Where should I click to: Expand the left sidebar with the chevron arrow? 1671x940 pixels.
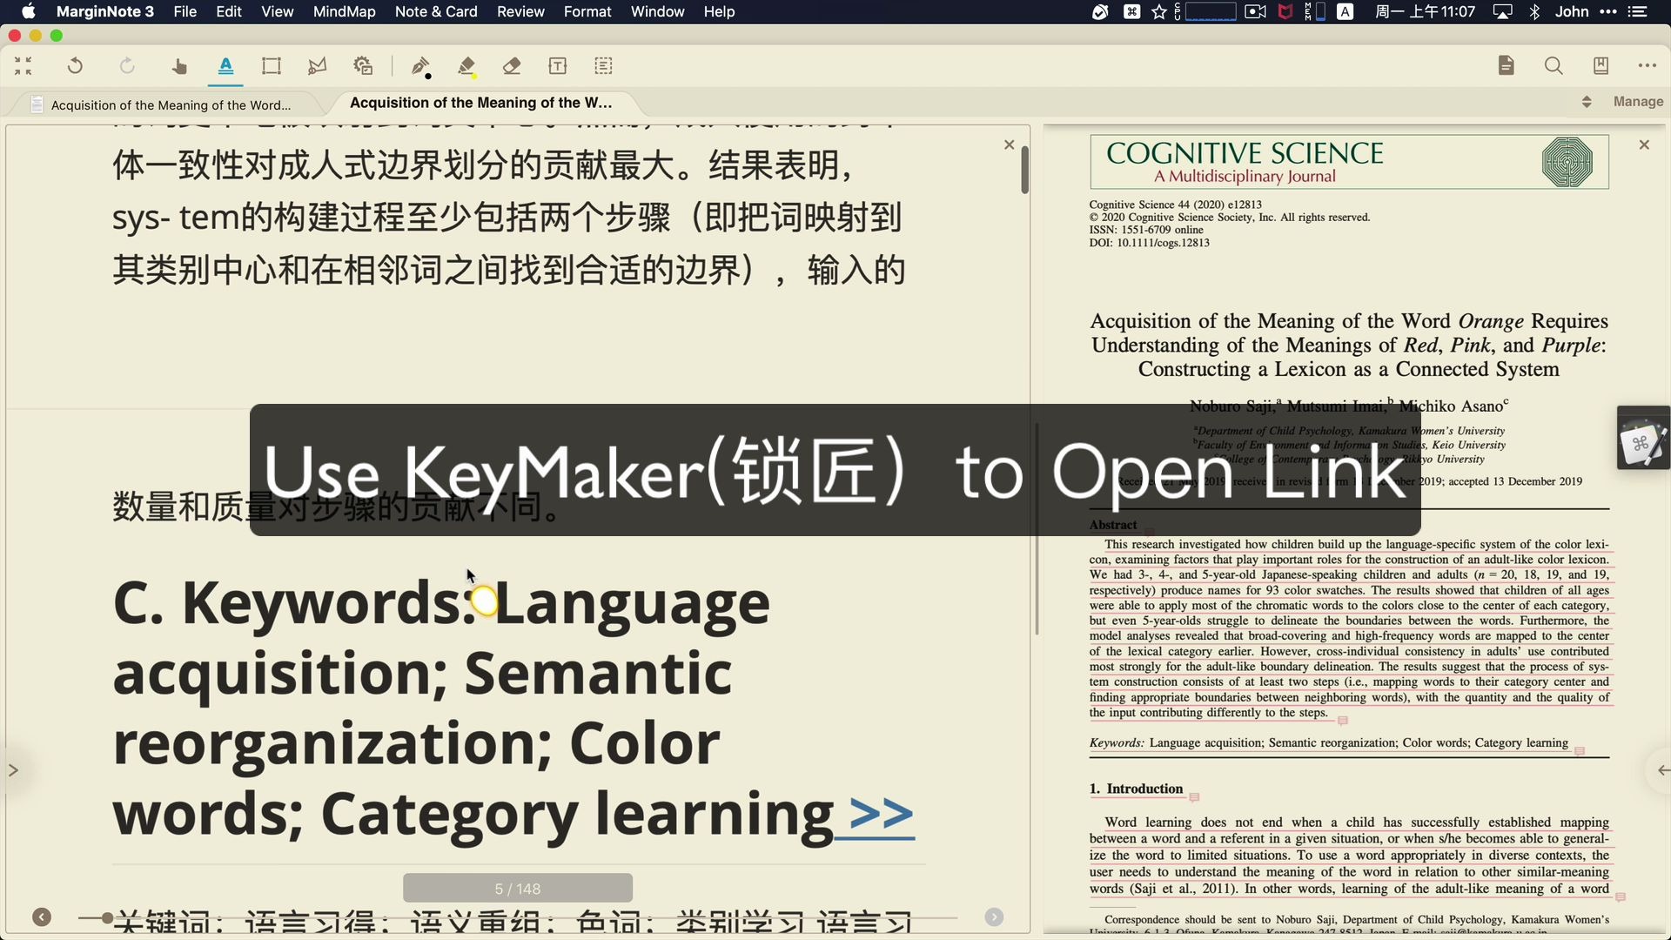click(x=13, y=769)
